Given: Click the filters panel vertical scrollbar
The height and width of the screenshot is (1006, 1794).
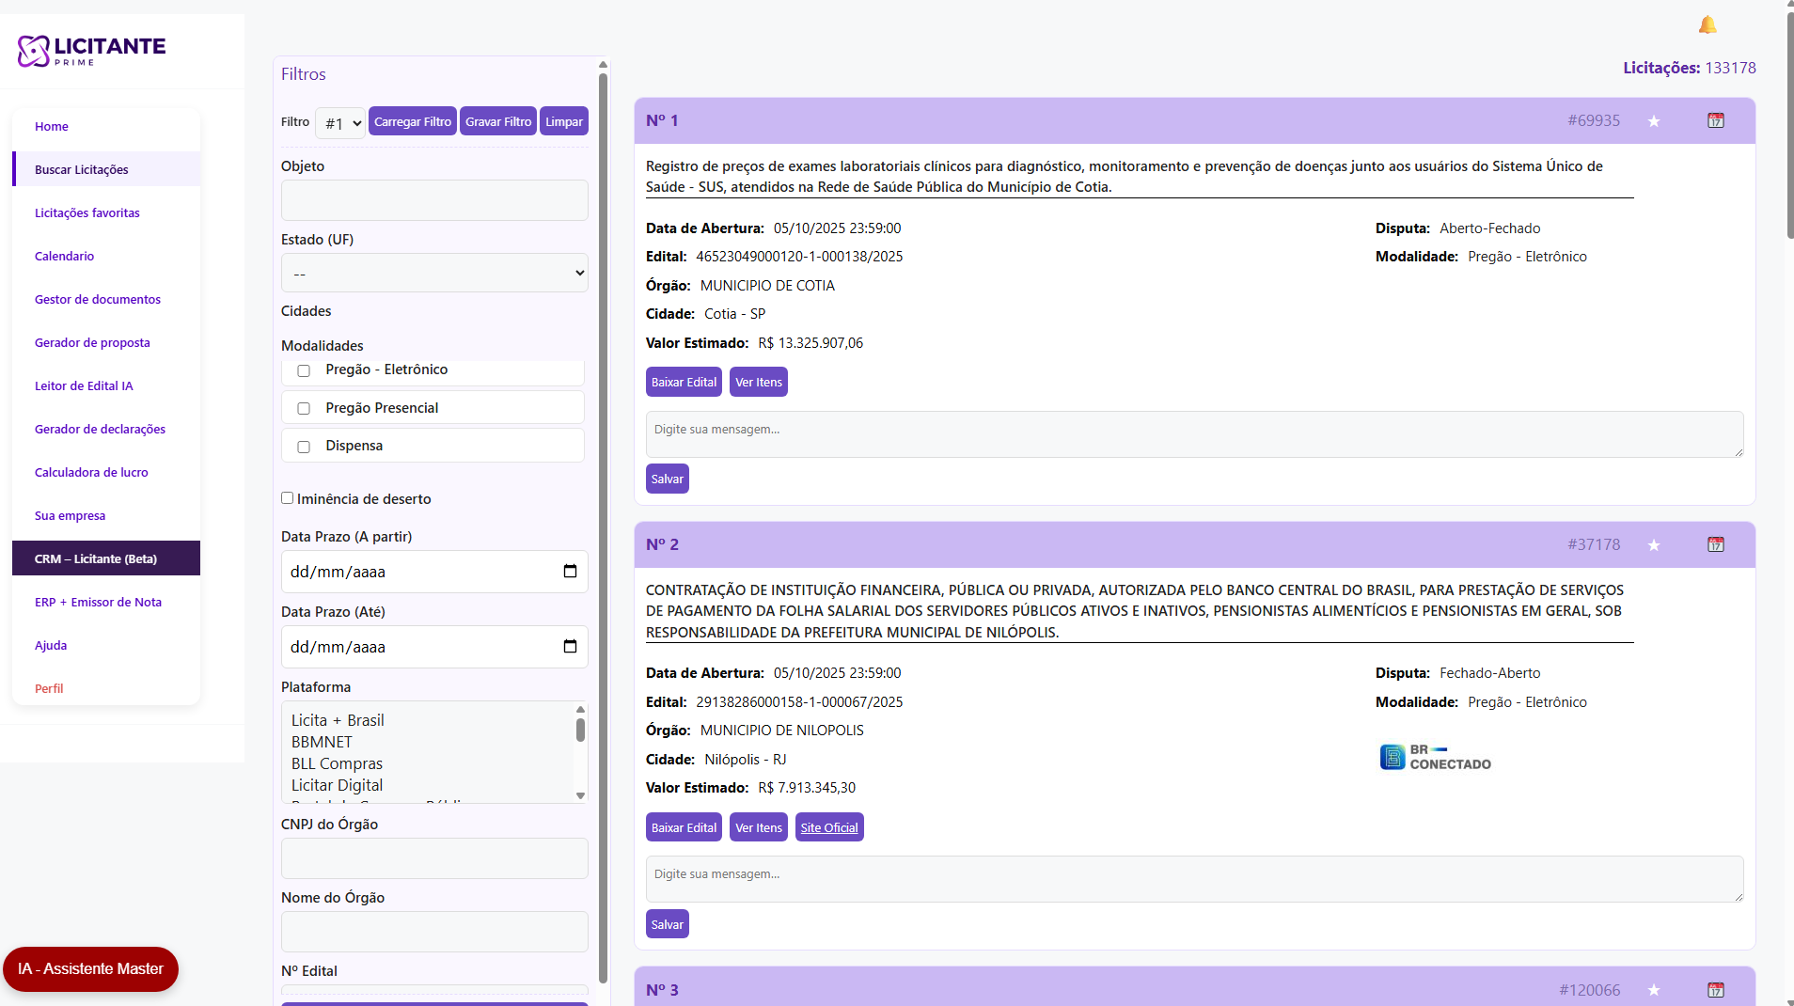Looking at the screenshot, I should [x=603, y=527].
